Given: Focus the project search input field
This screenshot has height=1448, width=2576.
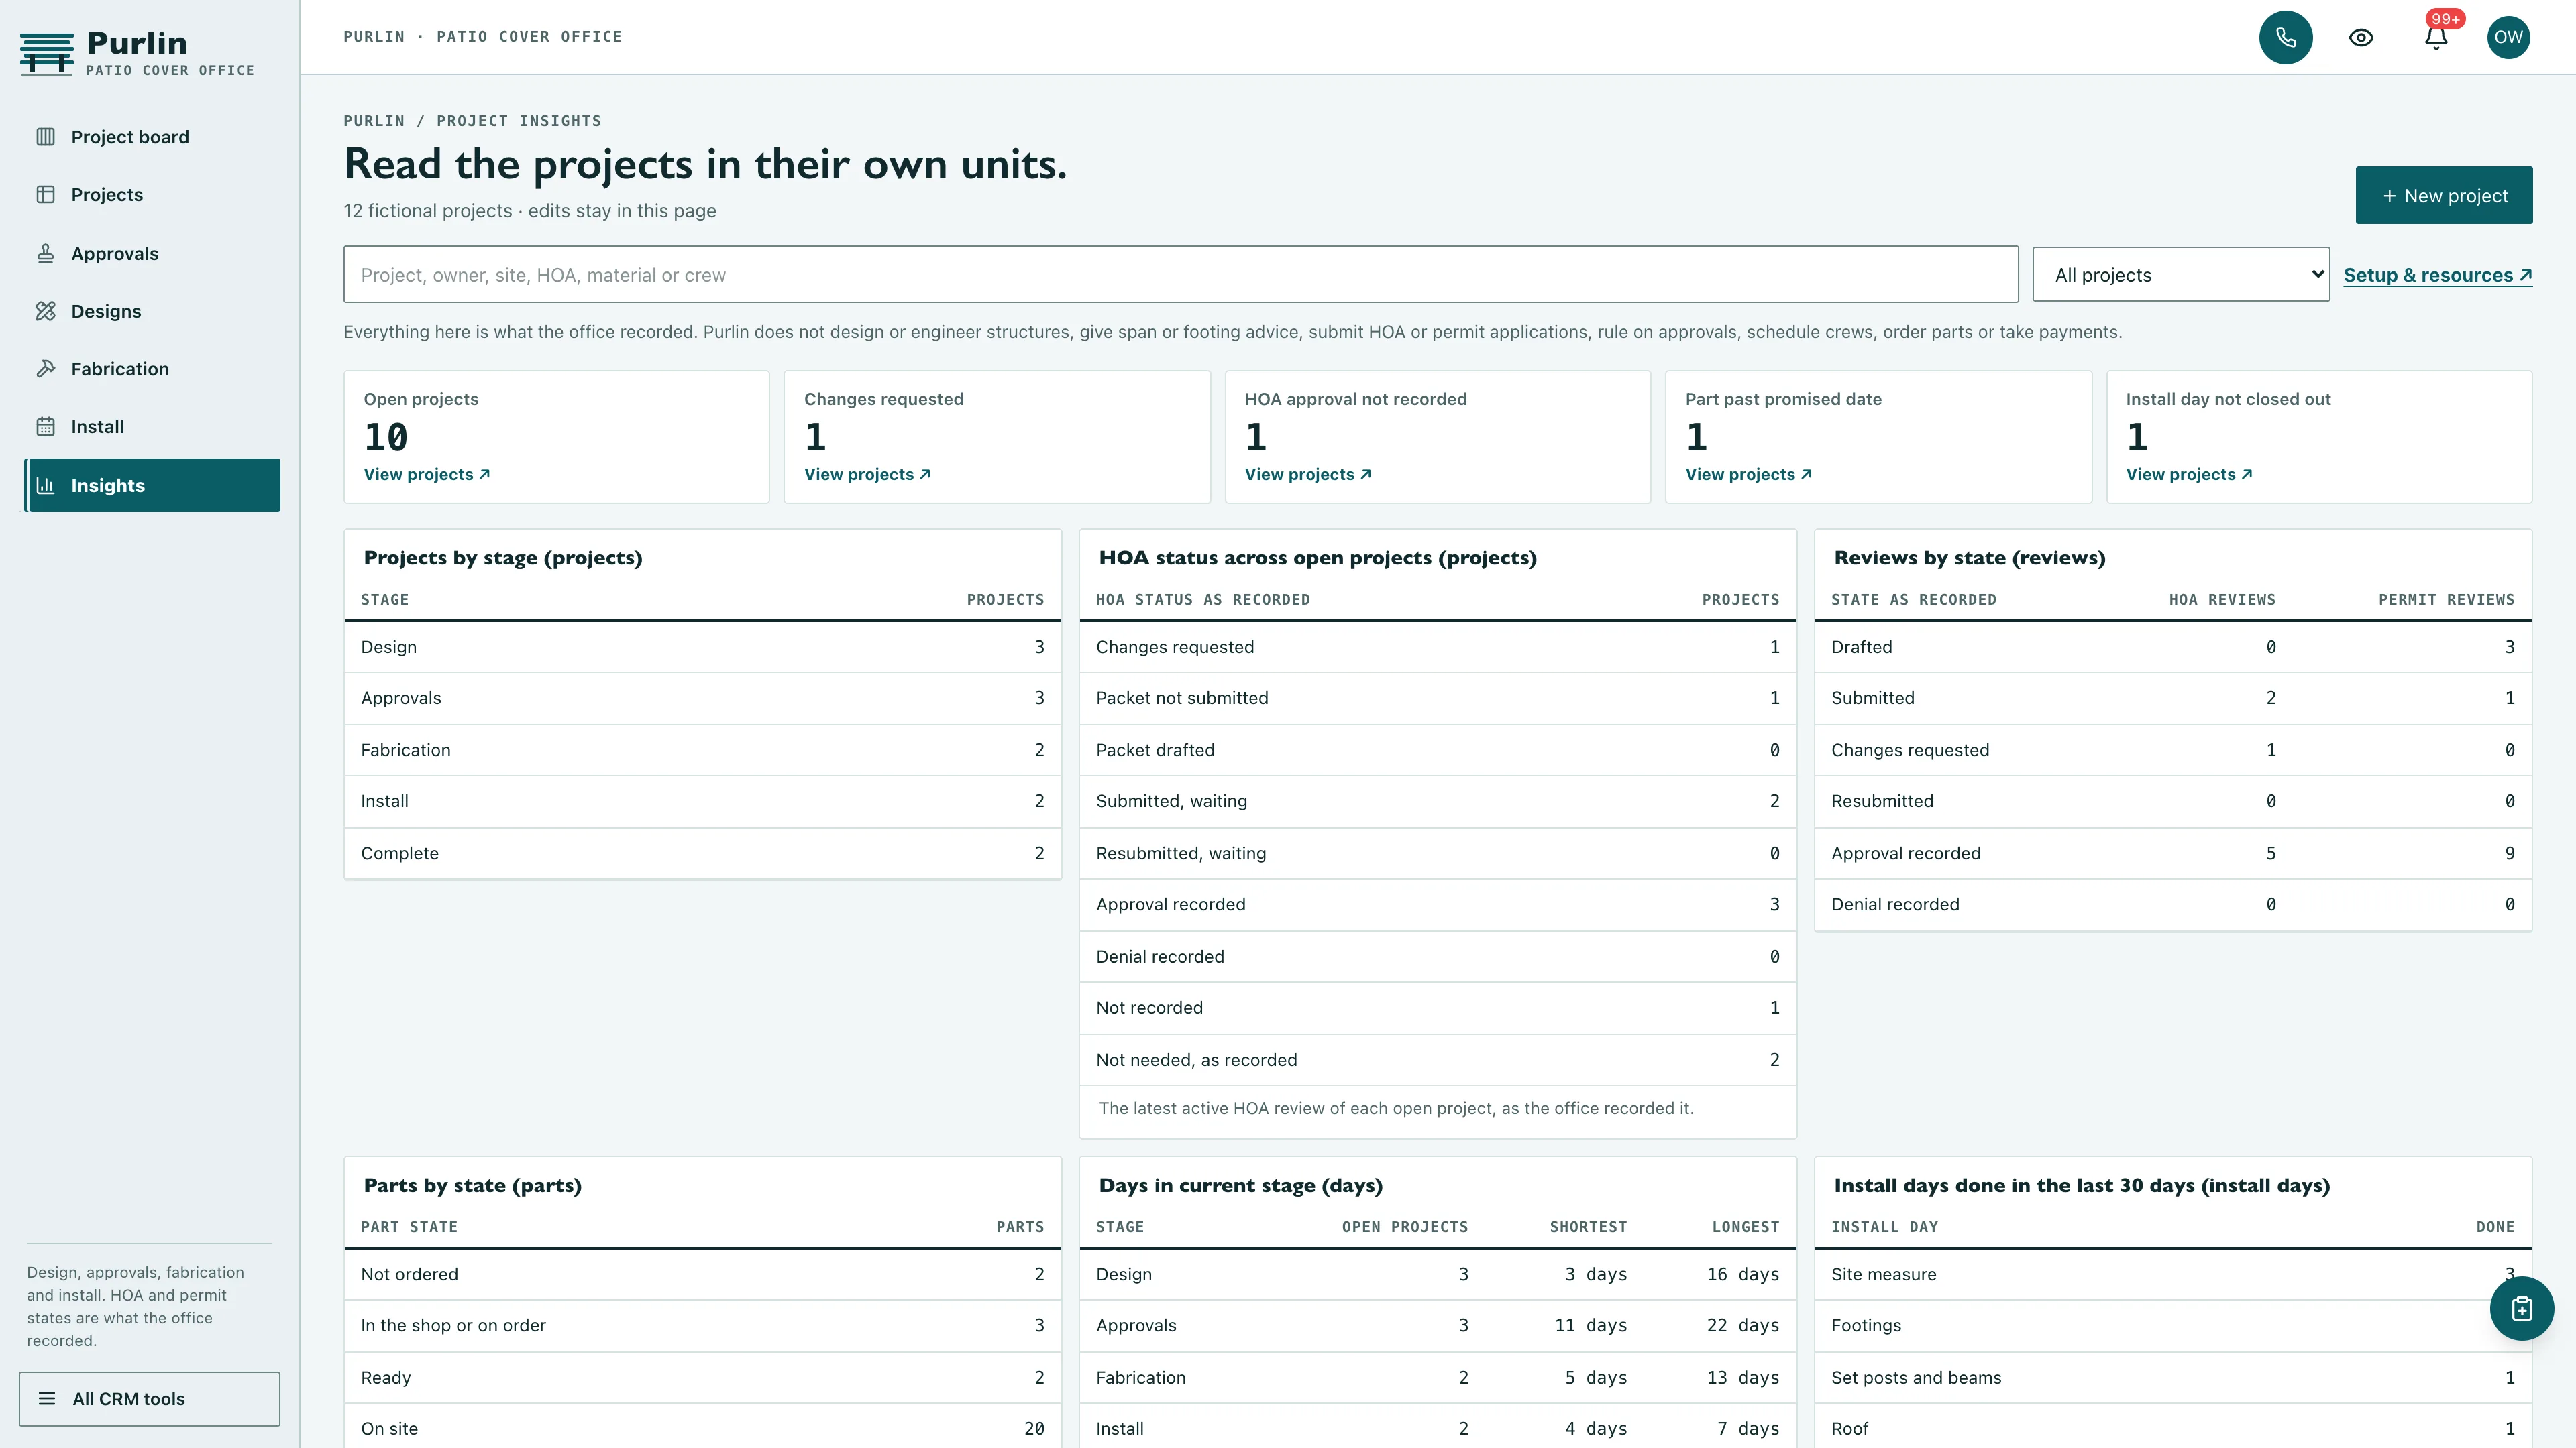Looking at the screenshot, I should coord(1181,275).
